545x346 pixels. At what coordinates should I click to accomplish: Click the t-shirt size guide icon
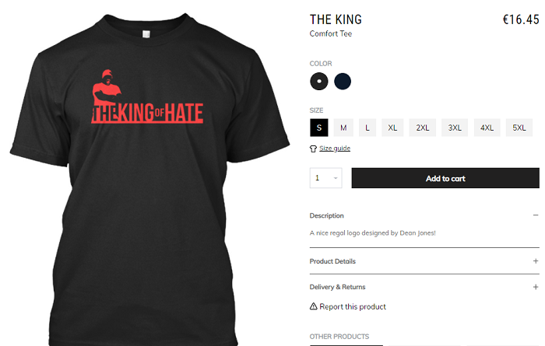tap(313, 149)
